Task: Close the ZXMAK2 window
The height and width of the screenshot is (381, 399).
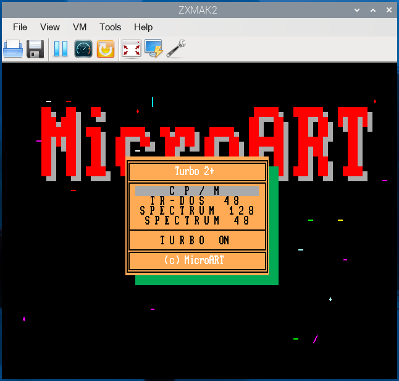Action: point(389,10)
